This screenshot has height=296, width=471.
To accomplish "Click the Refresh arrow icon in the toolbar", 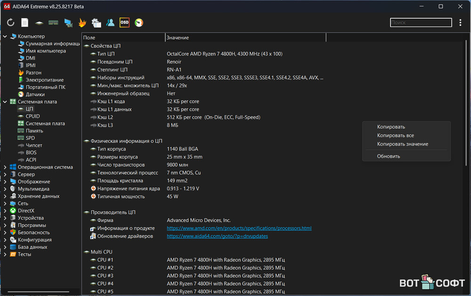I will 11,23.
